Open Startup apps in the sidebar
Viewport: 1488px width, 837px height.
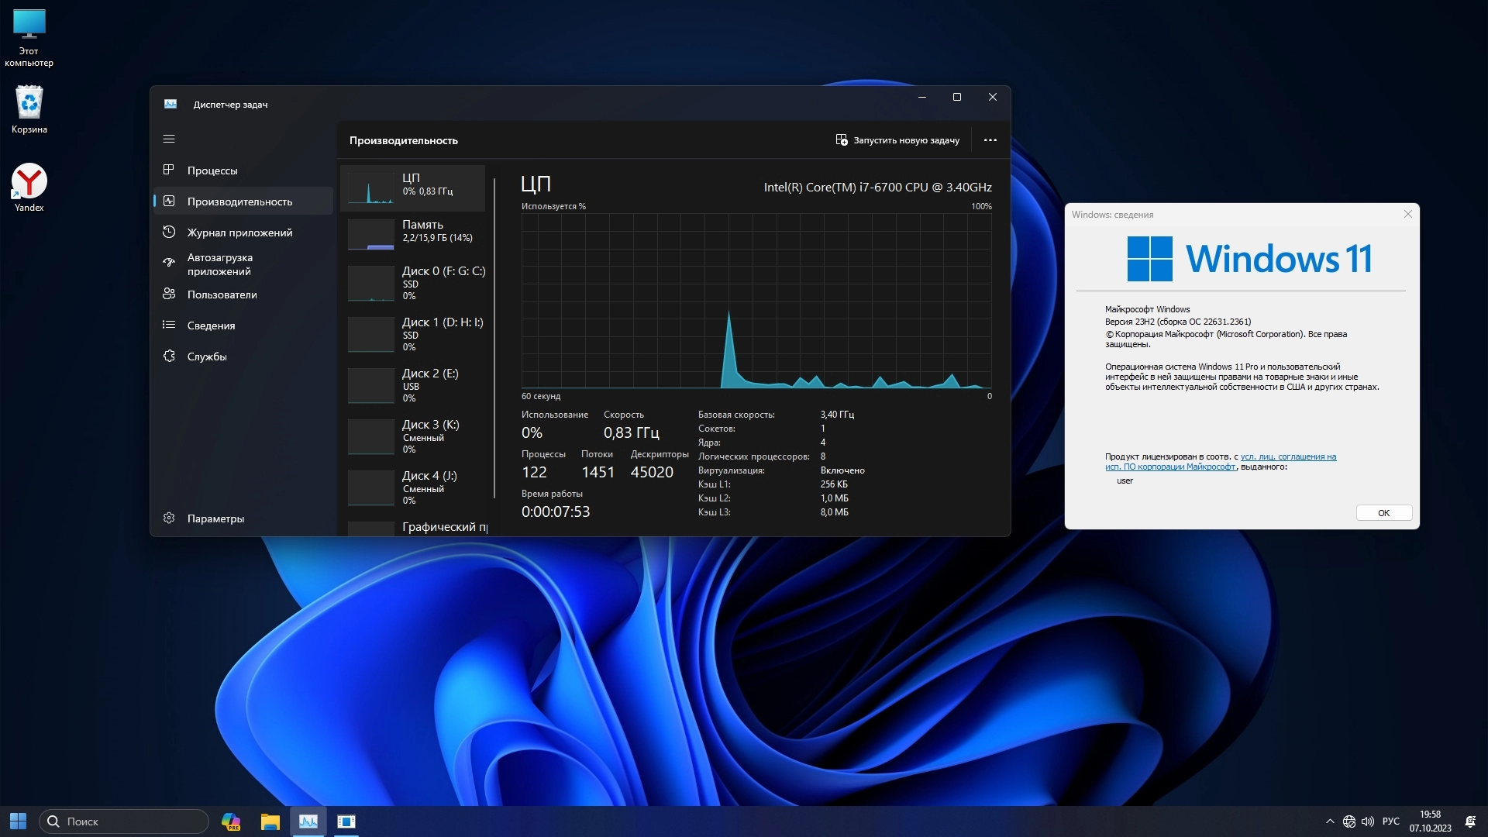[219, 264]
